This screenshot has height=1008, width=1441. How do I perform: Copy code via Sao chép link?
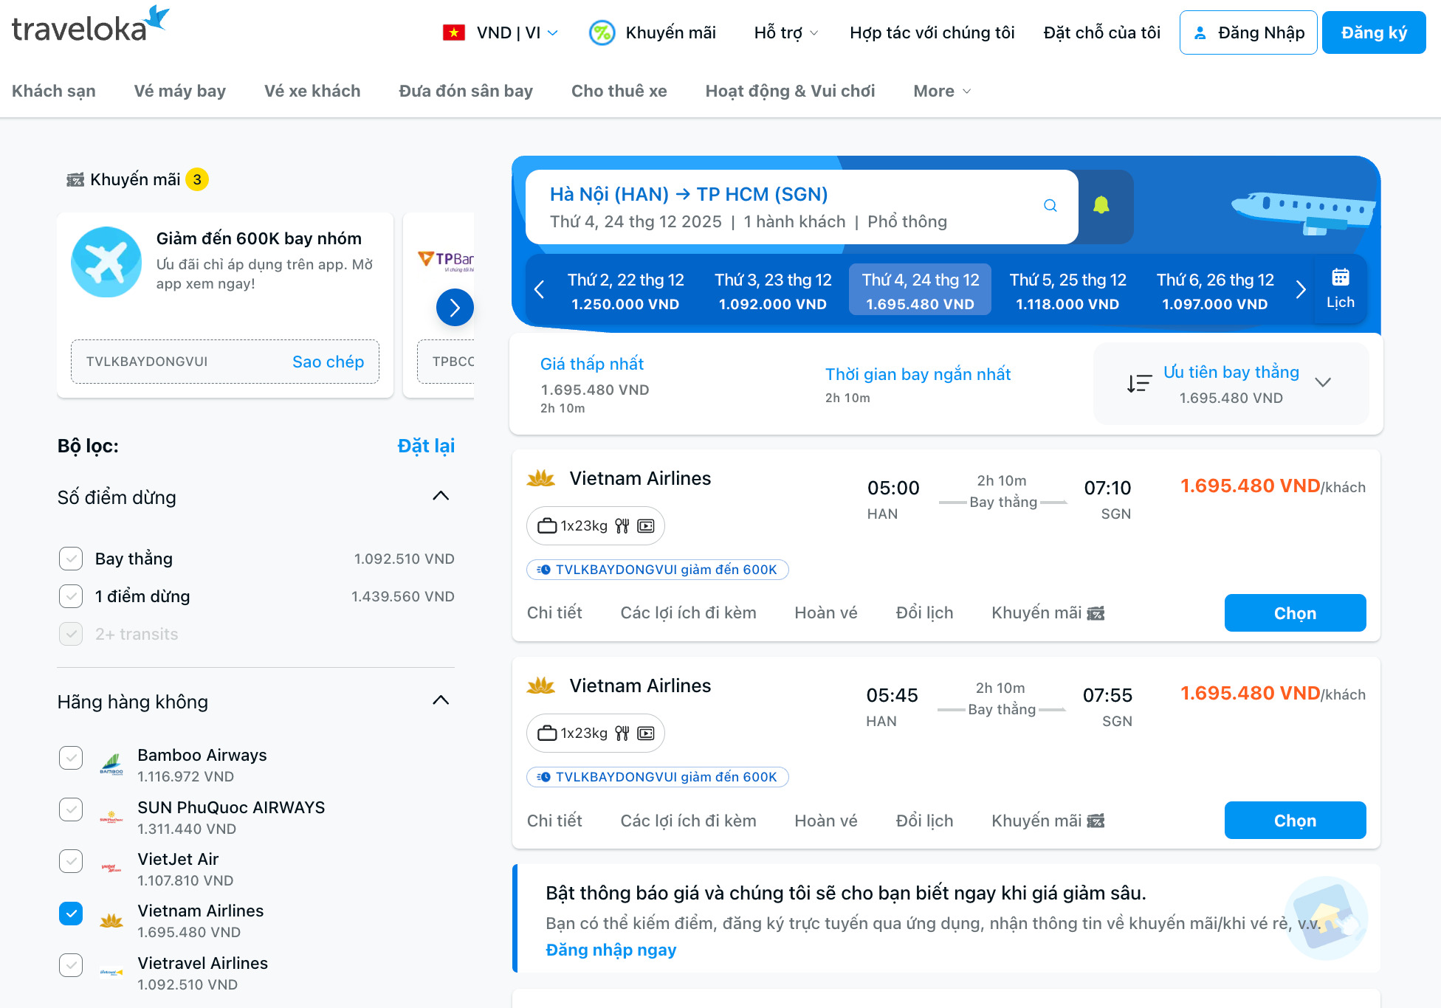click(x=328, y=362)
